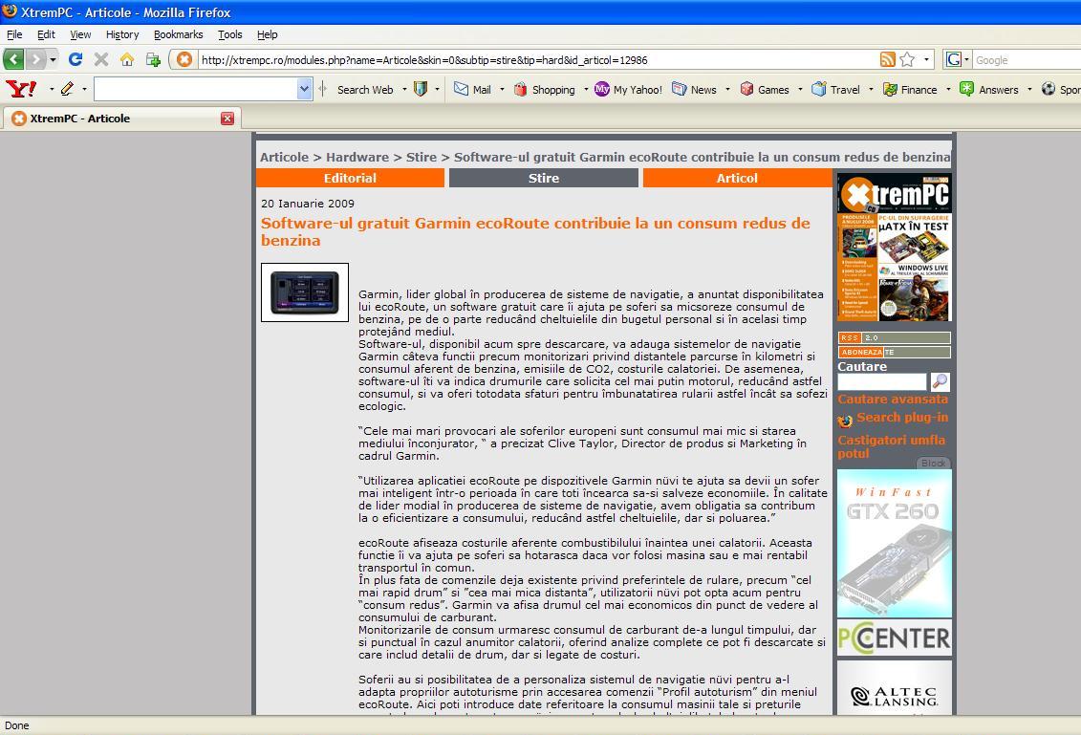Click the Block button above the ad
This screenshot has height=735, width=1081.
pyautogui.click(x=934, y=464)
